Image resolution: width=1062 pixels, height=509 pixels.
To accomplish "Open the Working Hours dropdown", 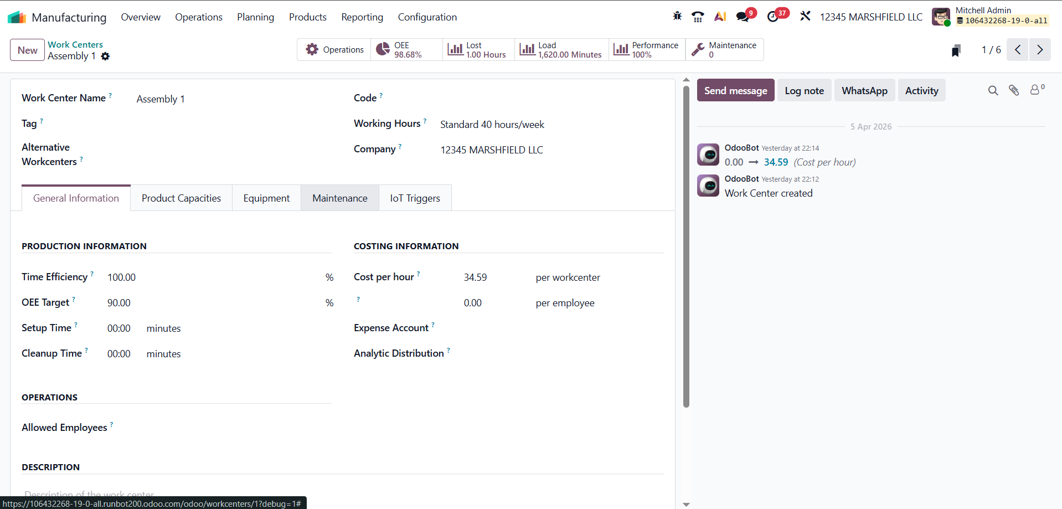I will click(x=492, y=125).
